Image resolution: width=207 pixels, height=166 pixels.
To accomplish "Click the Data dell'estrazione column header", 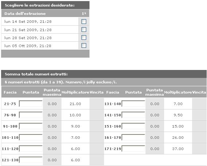I will 25,13.
